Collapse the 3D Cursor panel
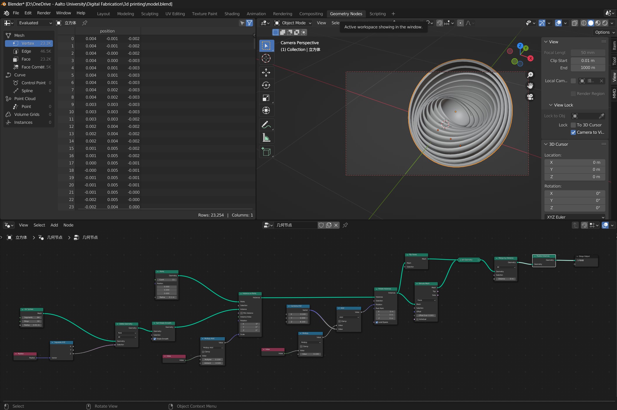 [x=546, y=144]
